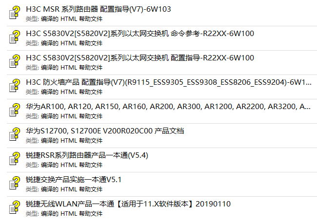Select the icon of 华为S12700 产品文档 file
Viewport: 317px width, 224px height.
click(15, 134)
